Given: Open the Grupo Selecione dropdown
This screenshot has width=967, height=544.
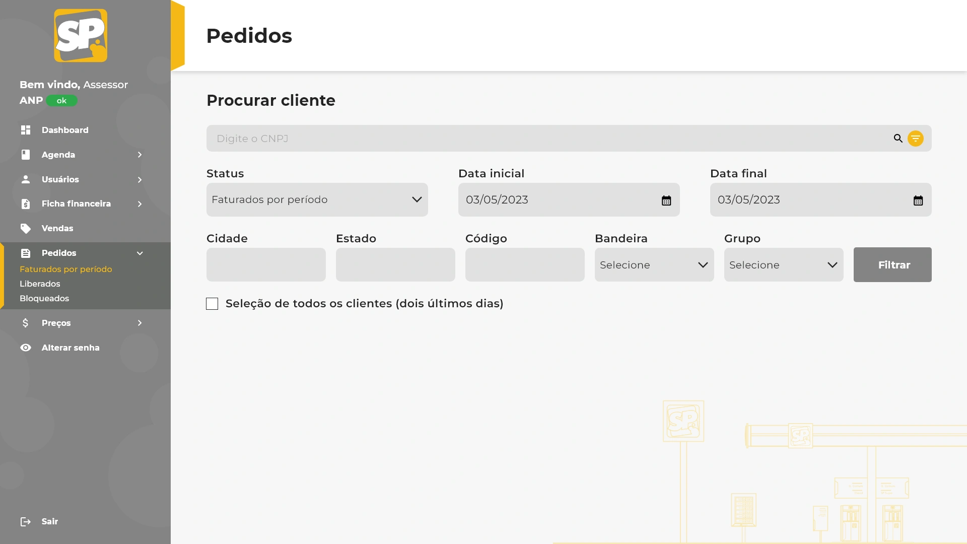Looking at the screenshot, I should tap(783, 265).
